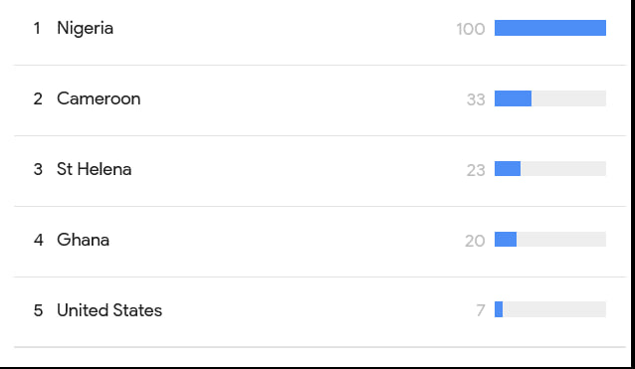
Task: Click Cameroon's blue interest bar
Action: pos(513,98)
